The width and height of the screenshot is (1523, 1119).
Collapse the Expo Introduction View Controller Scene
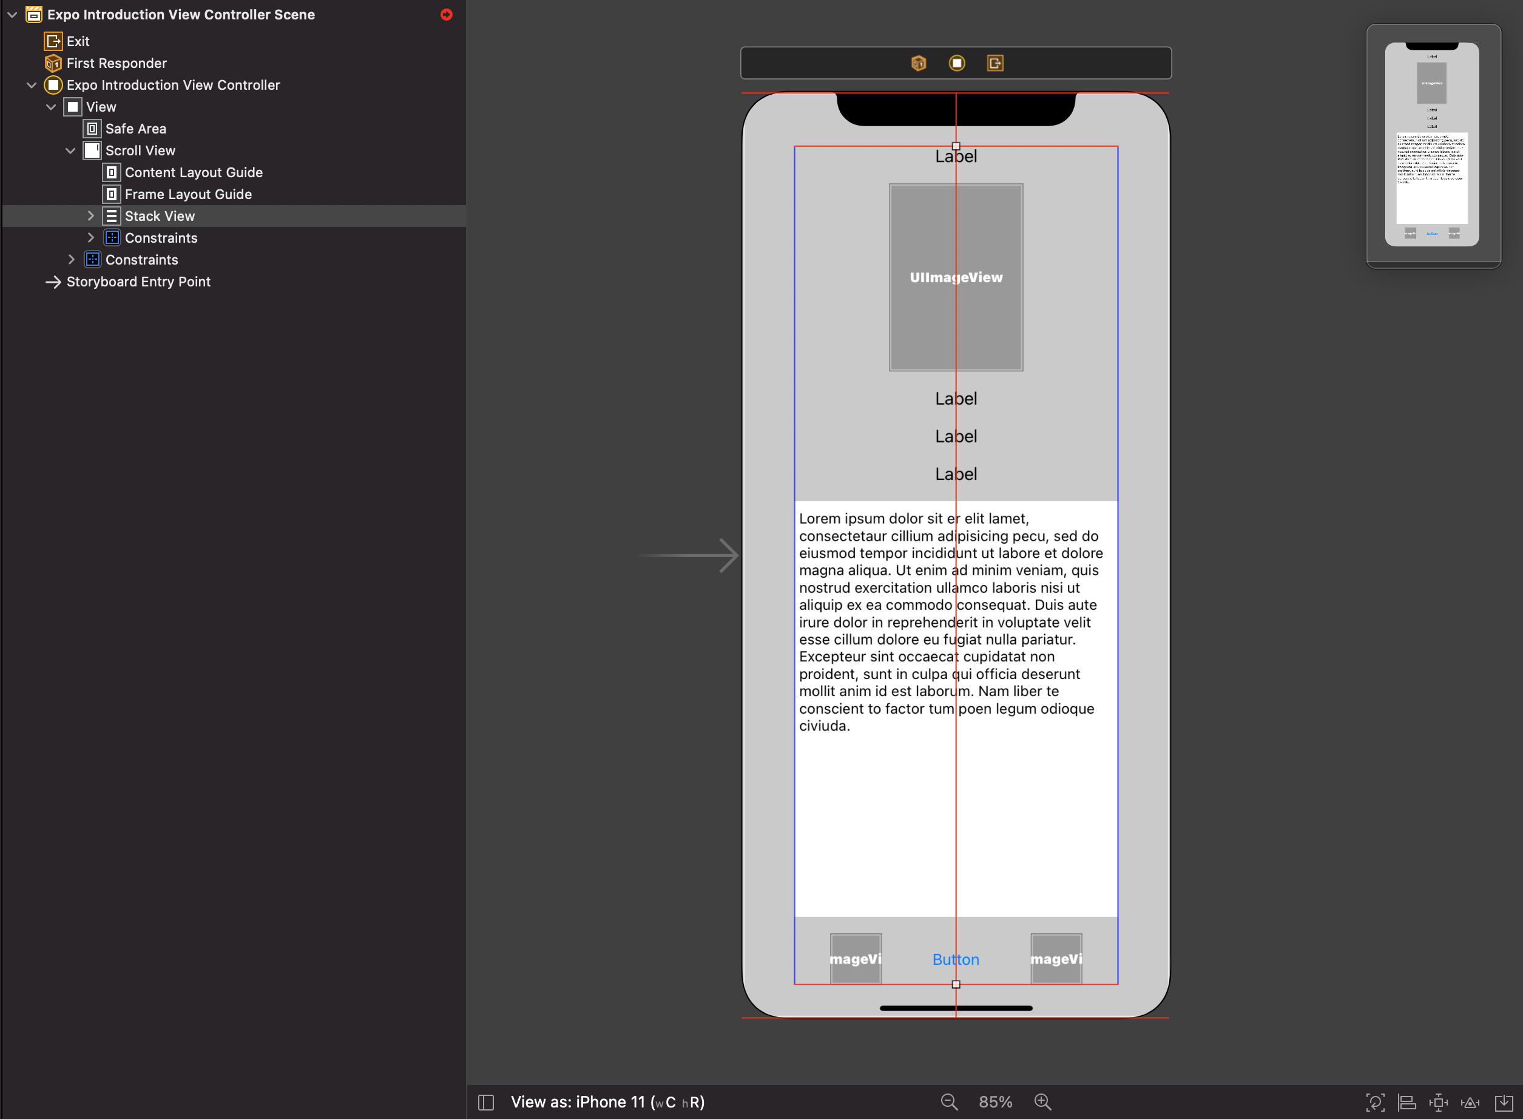[12, 14]
